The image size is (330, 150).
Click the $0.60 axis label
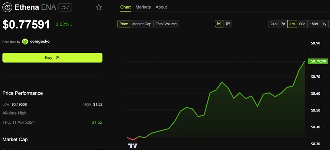click(315, 94)
